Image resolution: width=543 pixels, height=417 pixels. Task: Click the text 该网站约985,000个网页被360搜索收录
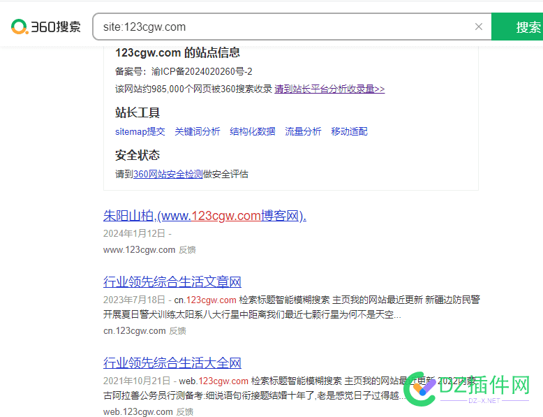(193, 89)
